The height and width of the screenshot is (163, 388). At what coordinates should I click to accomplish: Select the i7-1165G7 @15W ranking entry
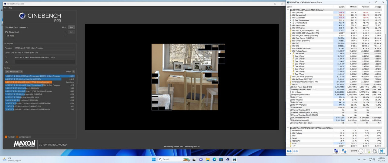40,109
